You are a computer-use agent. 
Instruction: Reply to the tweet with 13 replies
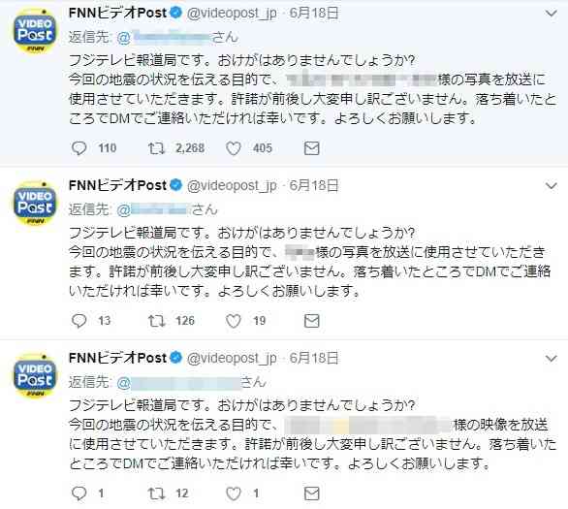[79, 321]
